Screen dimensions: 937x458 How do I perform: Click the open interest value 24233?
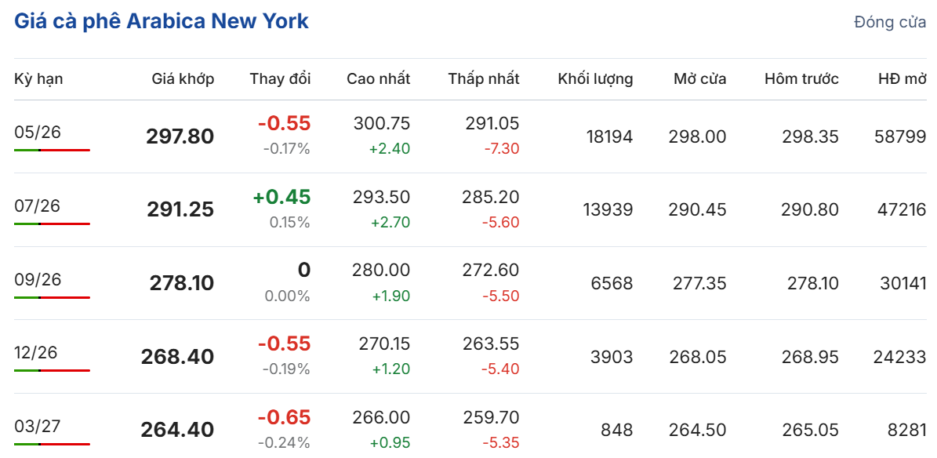(899, 357)
